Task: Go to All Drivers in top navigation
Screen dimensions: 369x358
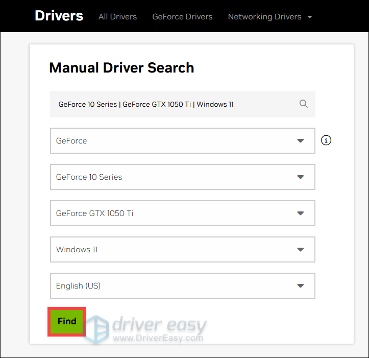Action: 117,17
